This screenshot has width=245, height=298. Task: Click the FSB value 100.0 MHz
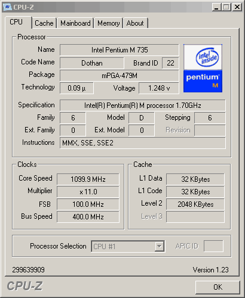[88, 204]
